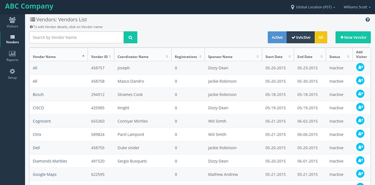375x185 pixels.
Task: Open the Vendors sidebar item
Action: pyautogui.click(x=12, y=39)
